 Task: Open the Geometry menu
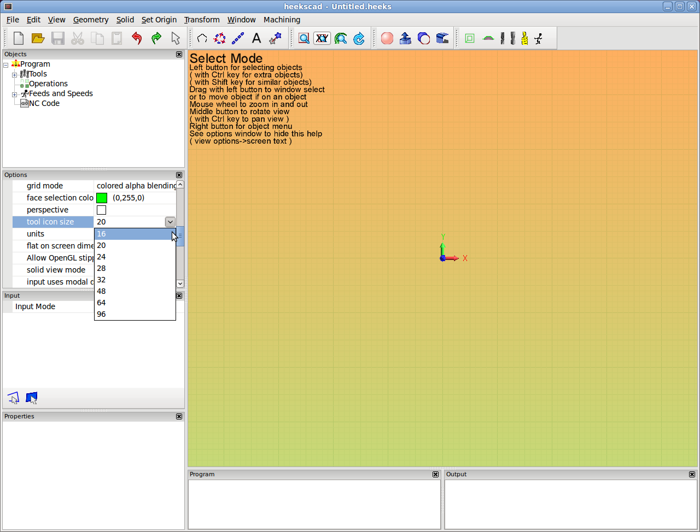[91, 20]
